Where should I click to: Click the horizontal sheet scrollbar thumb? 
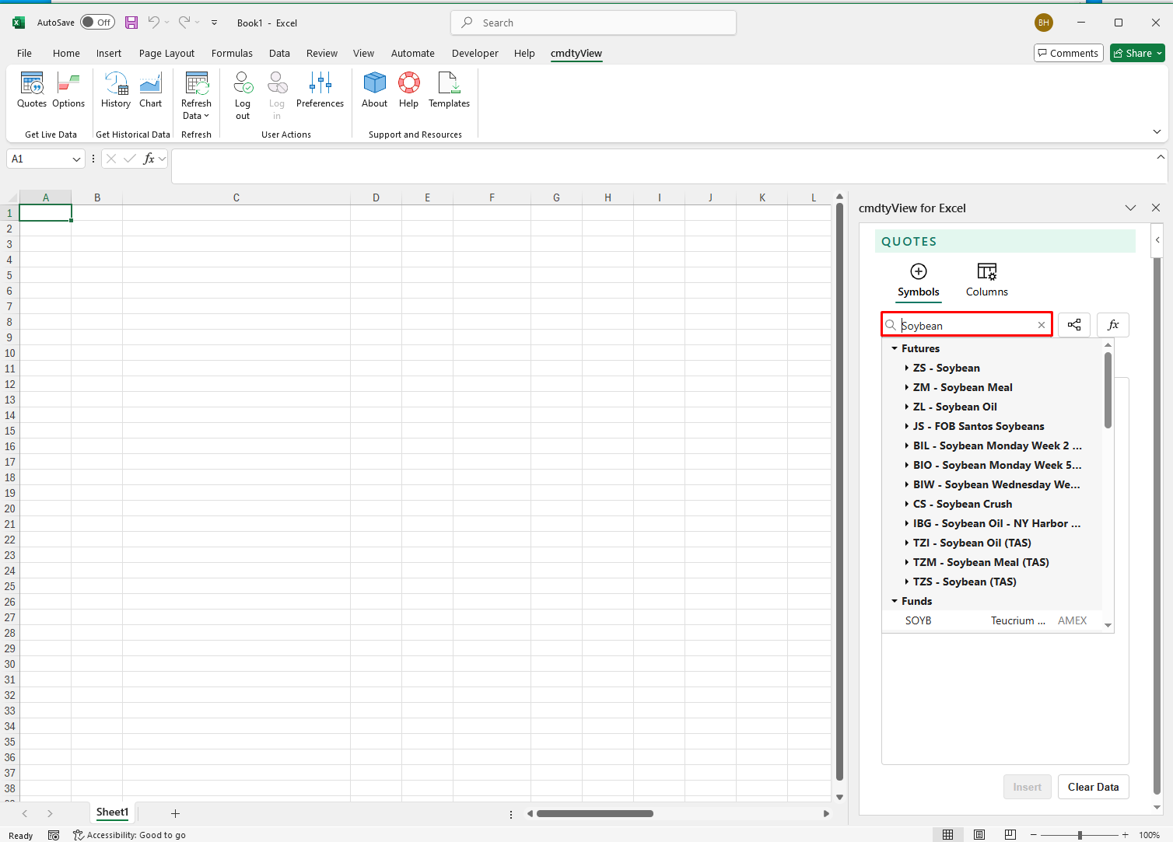coord(595,814)
